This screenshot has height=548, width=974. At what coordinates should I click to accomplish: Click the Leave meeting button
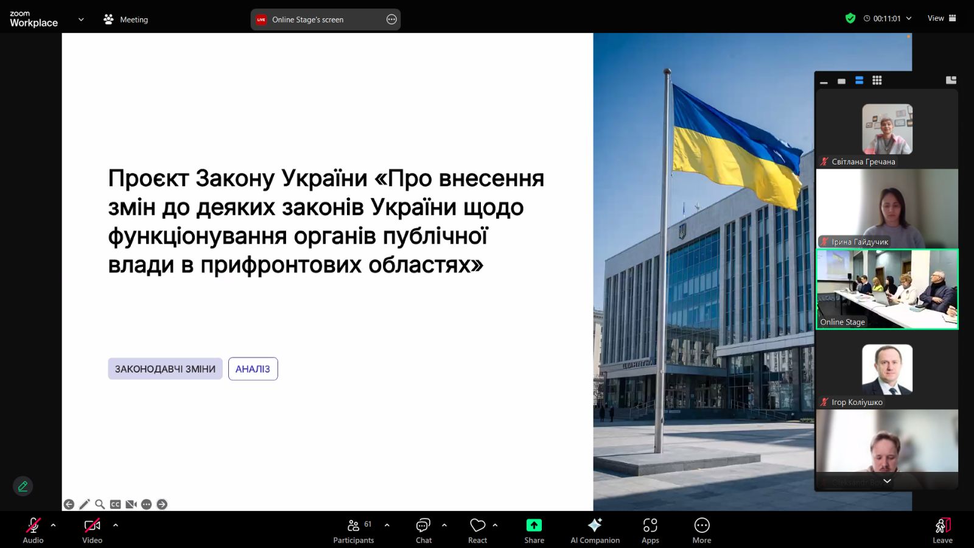coord(942,530)
